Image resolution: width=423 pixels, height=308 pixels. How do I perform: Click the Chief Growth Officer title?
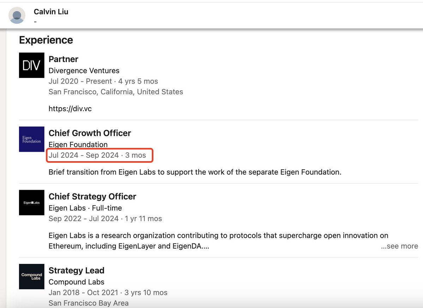[90, 133]
